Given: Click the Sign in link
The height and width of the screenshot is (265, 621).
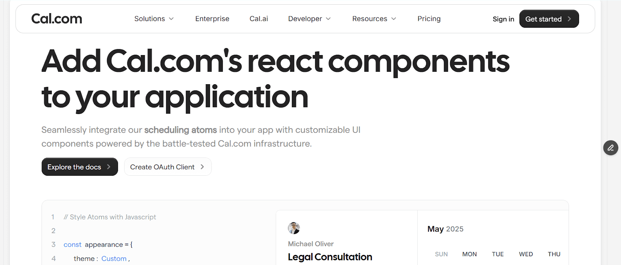Looking at the screenshot, I should [x=503, y=19].
